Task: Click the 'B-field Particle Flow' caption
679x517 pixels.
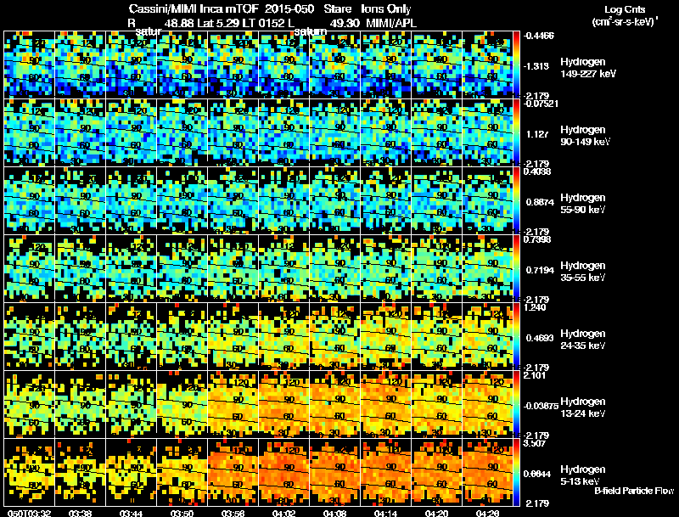Action: tap(634, 491)
